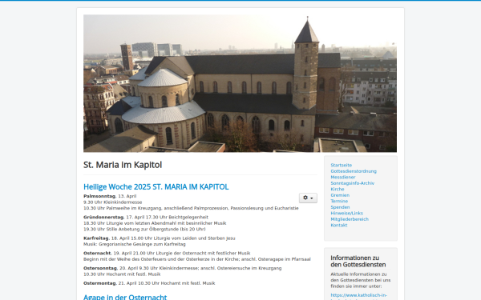Select the Palmsonntag heading text
Image resolution: width=481 pixels, height=300 pixels.
pyautogui.click(x=99, y=196)
